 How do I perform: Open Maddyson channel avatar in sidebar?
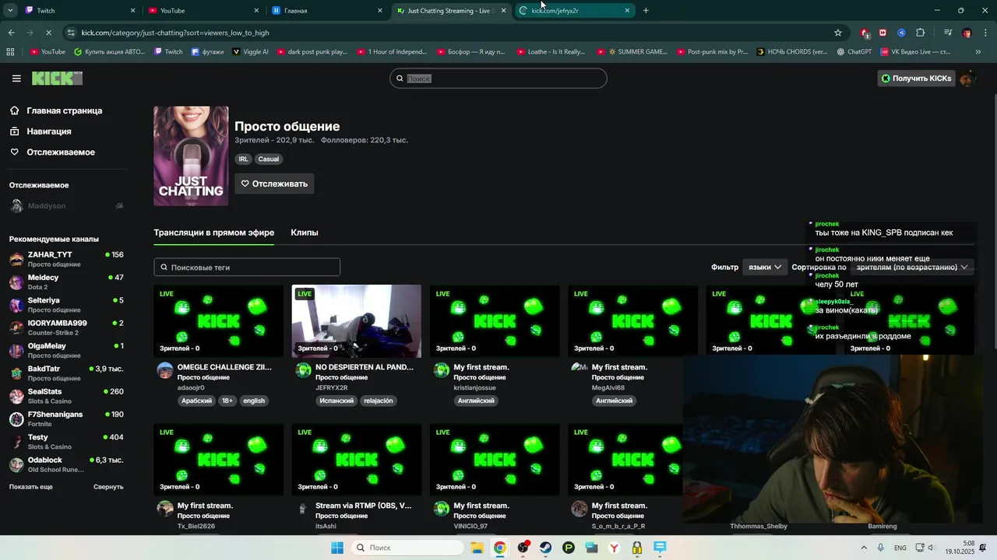point(16,206)
